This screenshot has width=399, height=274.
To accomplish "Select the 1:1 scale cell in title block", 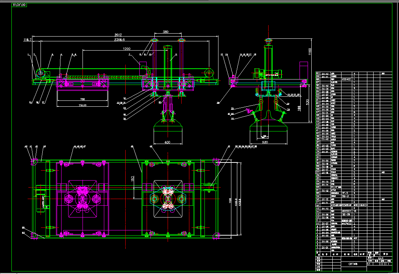I will (x=369, y=264).
